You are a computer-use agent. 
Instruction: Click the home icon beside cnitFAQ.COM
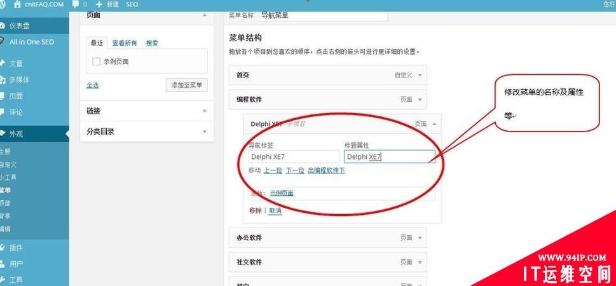point(17,4)
